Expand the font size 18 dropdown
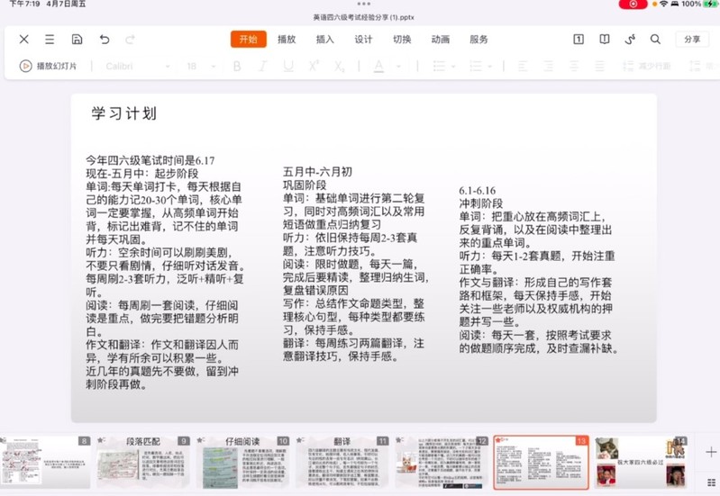Screen dimensions: 720x496 pos(200,67)
